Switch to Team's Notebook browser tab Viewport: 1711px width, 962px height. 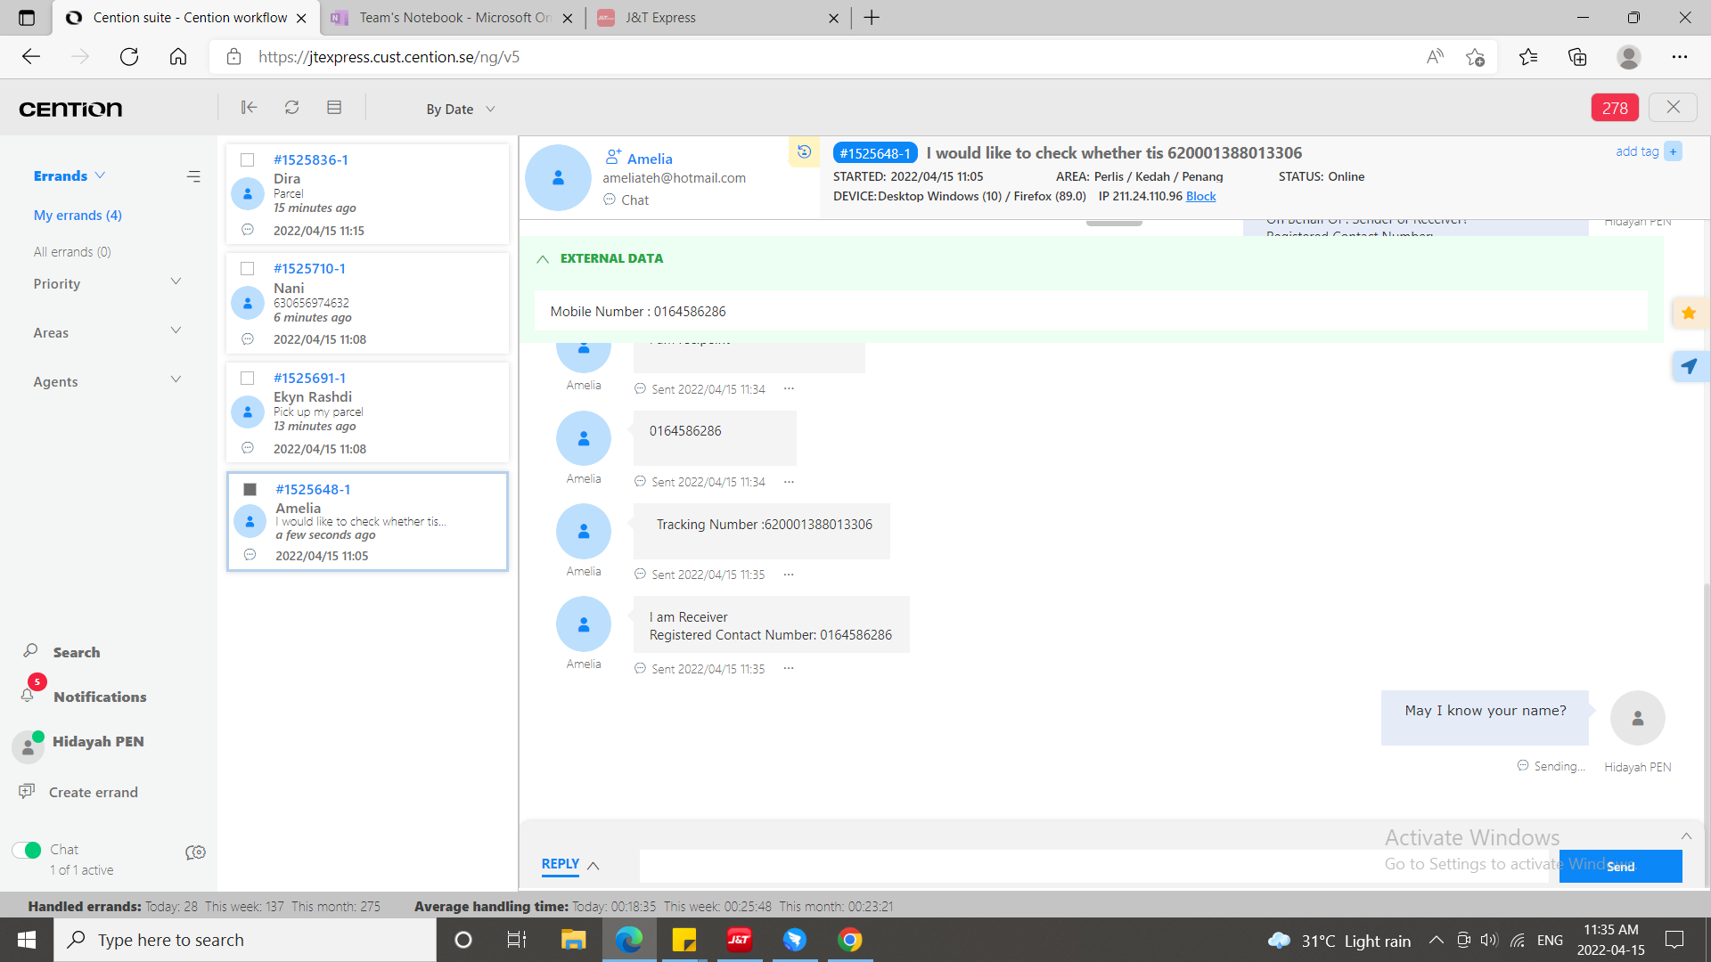[x=451, y=18]
